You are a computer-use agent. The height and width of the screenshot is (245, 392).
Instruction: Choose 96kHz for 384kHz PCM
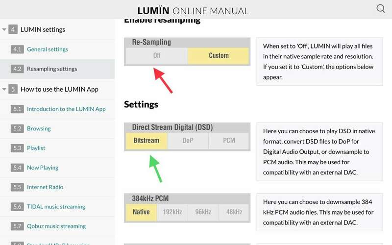(x=203, y=212)
